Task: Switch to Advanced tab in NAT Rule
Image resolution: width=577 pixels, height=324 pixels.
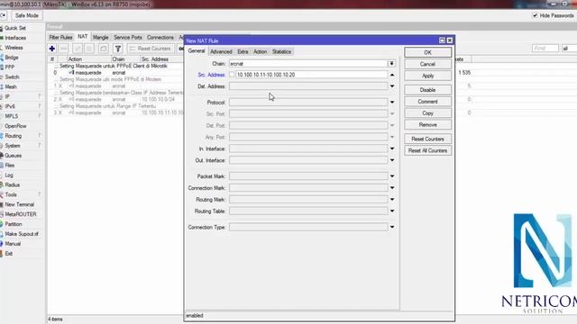Action: 221,52
